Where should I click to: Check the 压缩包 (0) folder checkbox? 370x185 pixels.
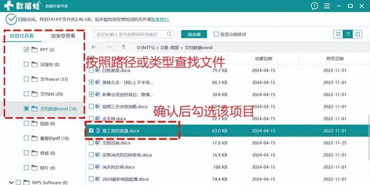[x=26, y=64]
